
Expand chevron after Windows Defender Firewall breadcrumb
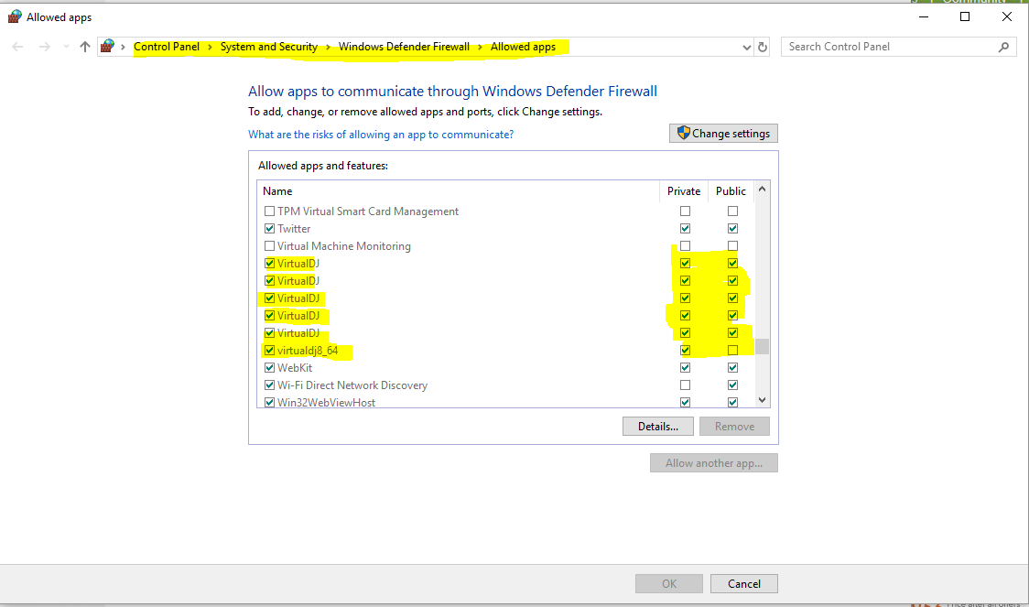tap(481, 47)
